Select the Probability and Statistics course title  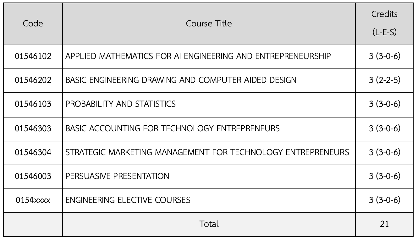click(x=120, y=104)
